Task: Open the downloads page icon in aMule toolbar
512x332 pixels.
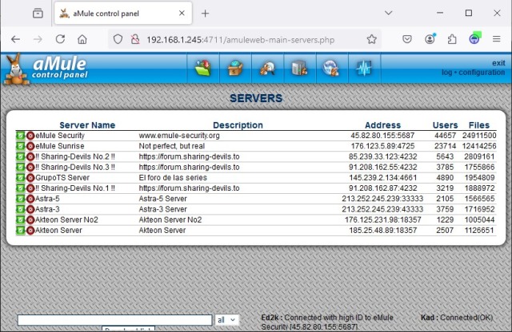Action: 203,69
